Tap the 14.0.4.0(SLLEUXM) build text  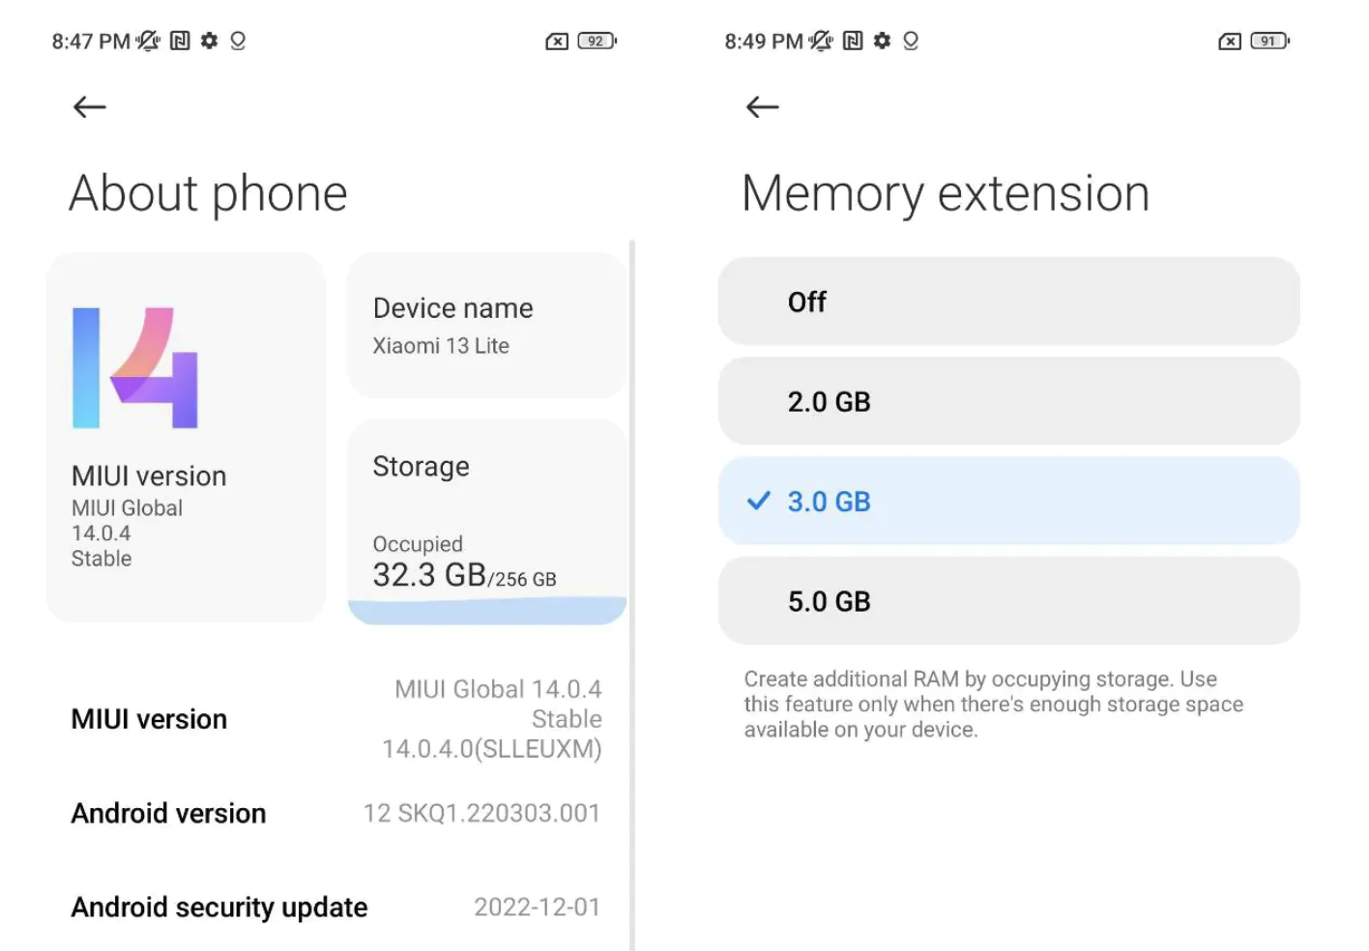(x=492, y=749)
